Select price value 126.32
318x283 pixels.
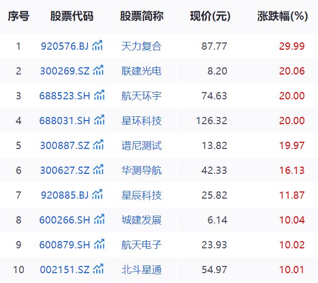[x=211, y=121]
